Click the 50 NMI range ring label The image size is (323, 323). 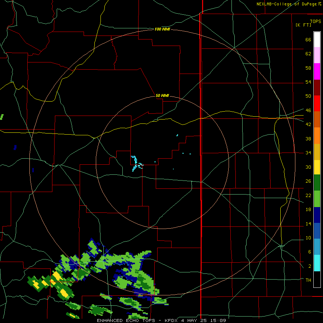(x=162, y=95)
